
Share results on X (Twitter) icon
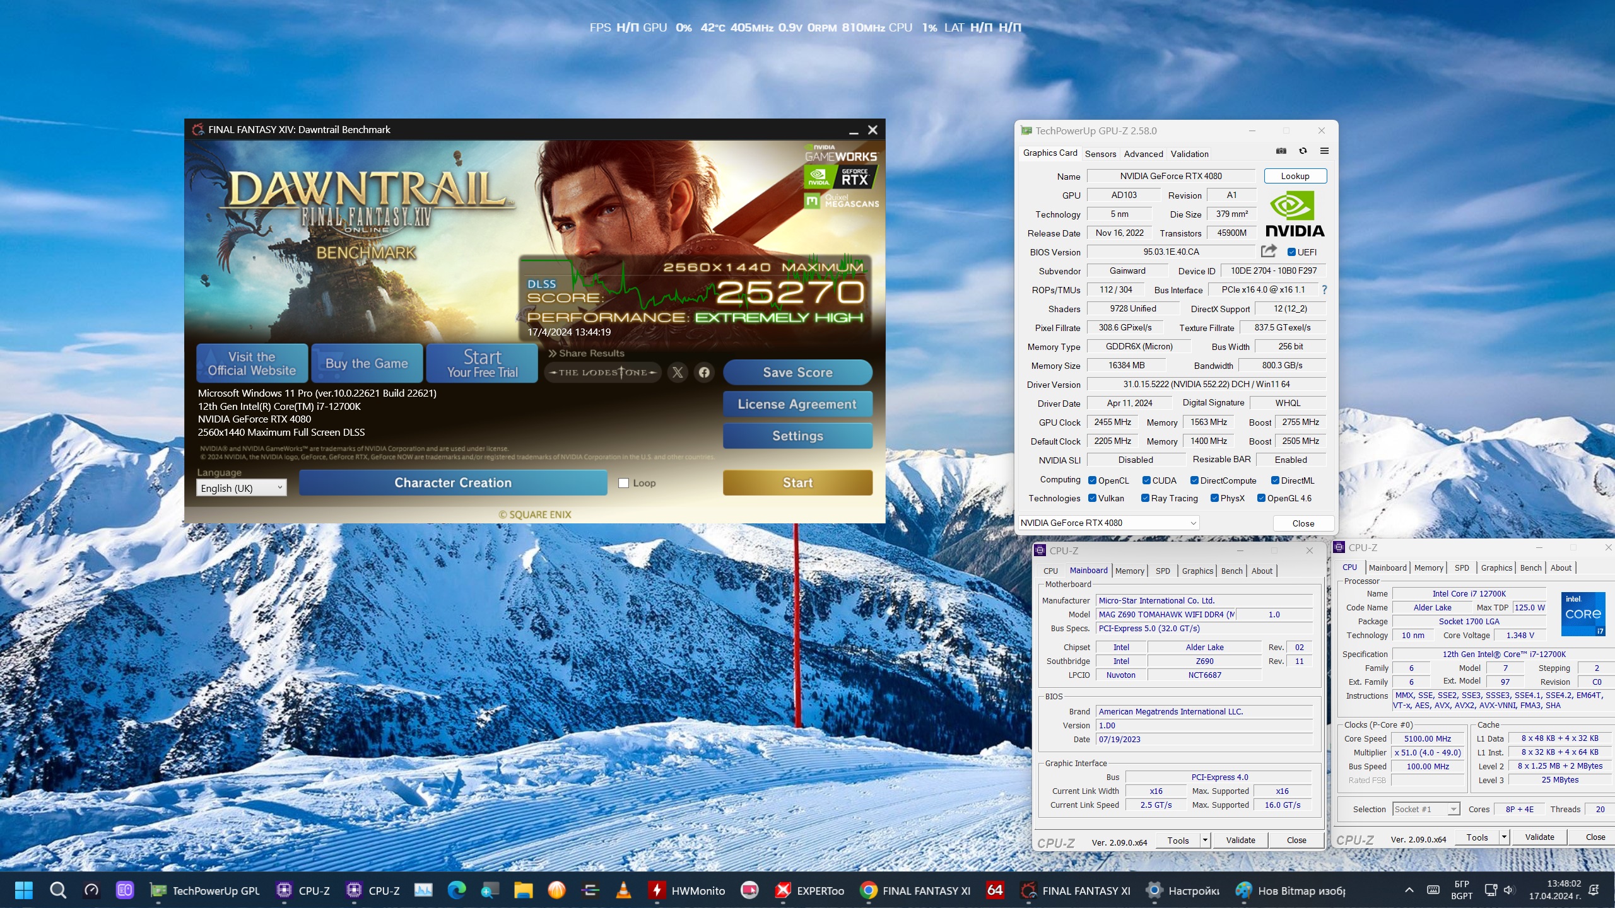pos(678,373)
